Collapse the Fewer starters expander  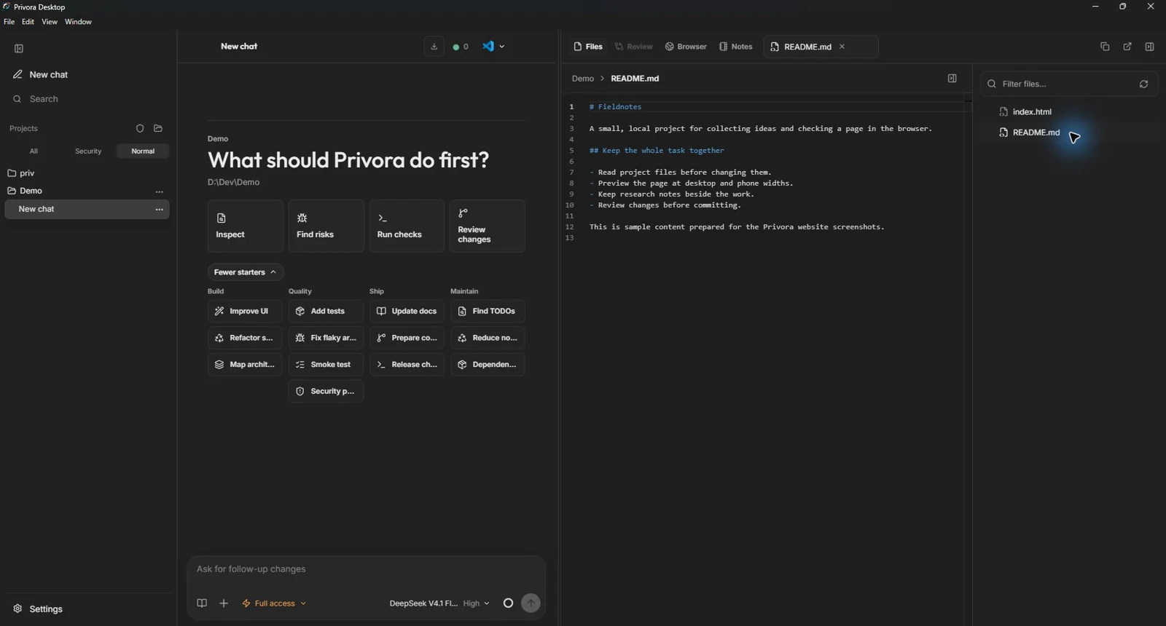[246, 272]
